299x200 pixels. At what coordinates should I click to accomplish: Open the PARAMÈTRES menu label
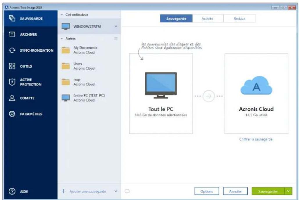coord(31,114)
